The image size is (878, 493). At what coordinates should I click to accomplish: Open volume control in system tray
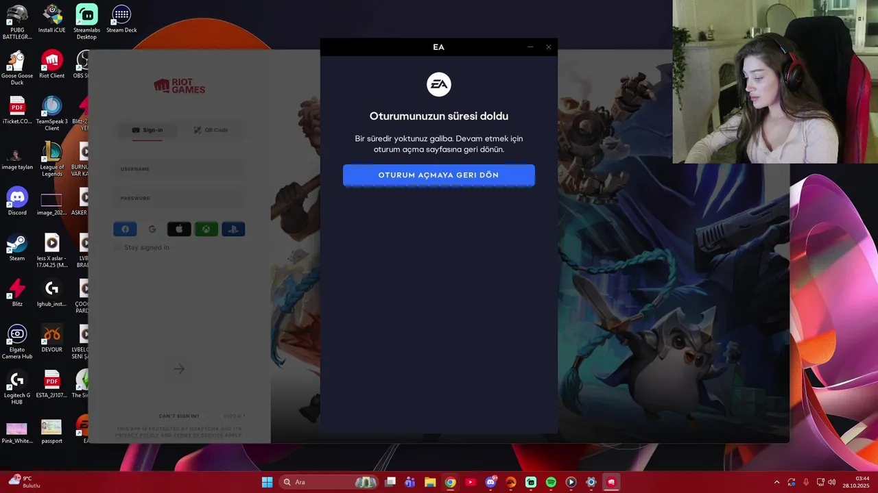(831, 482)
